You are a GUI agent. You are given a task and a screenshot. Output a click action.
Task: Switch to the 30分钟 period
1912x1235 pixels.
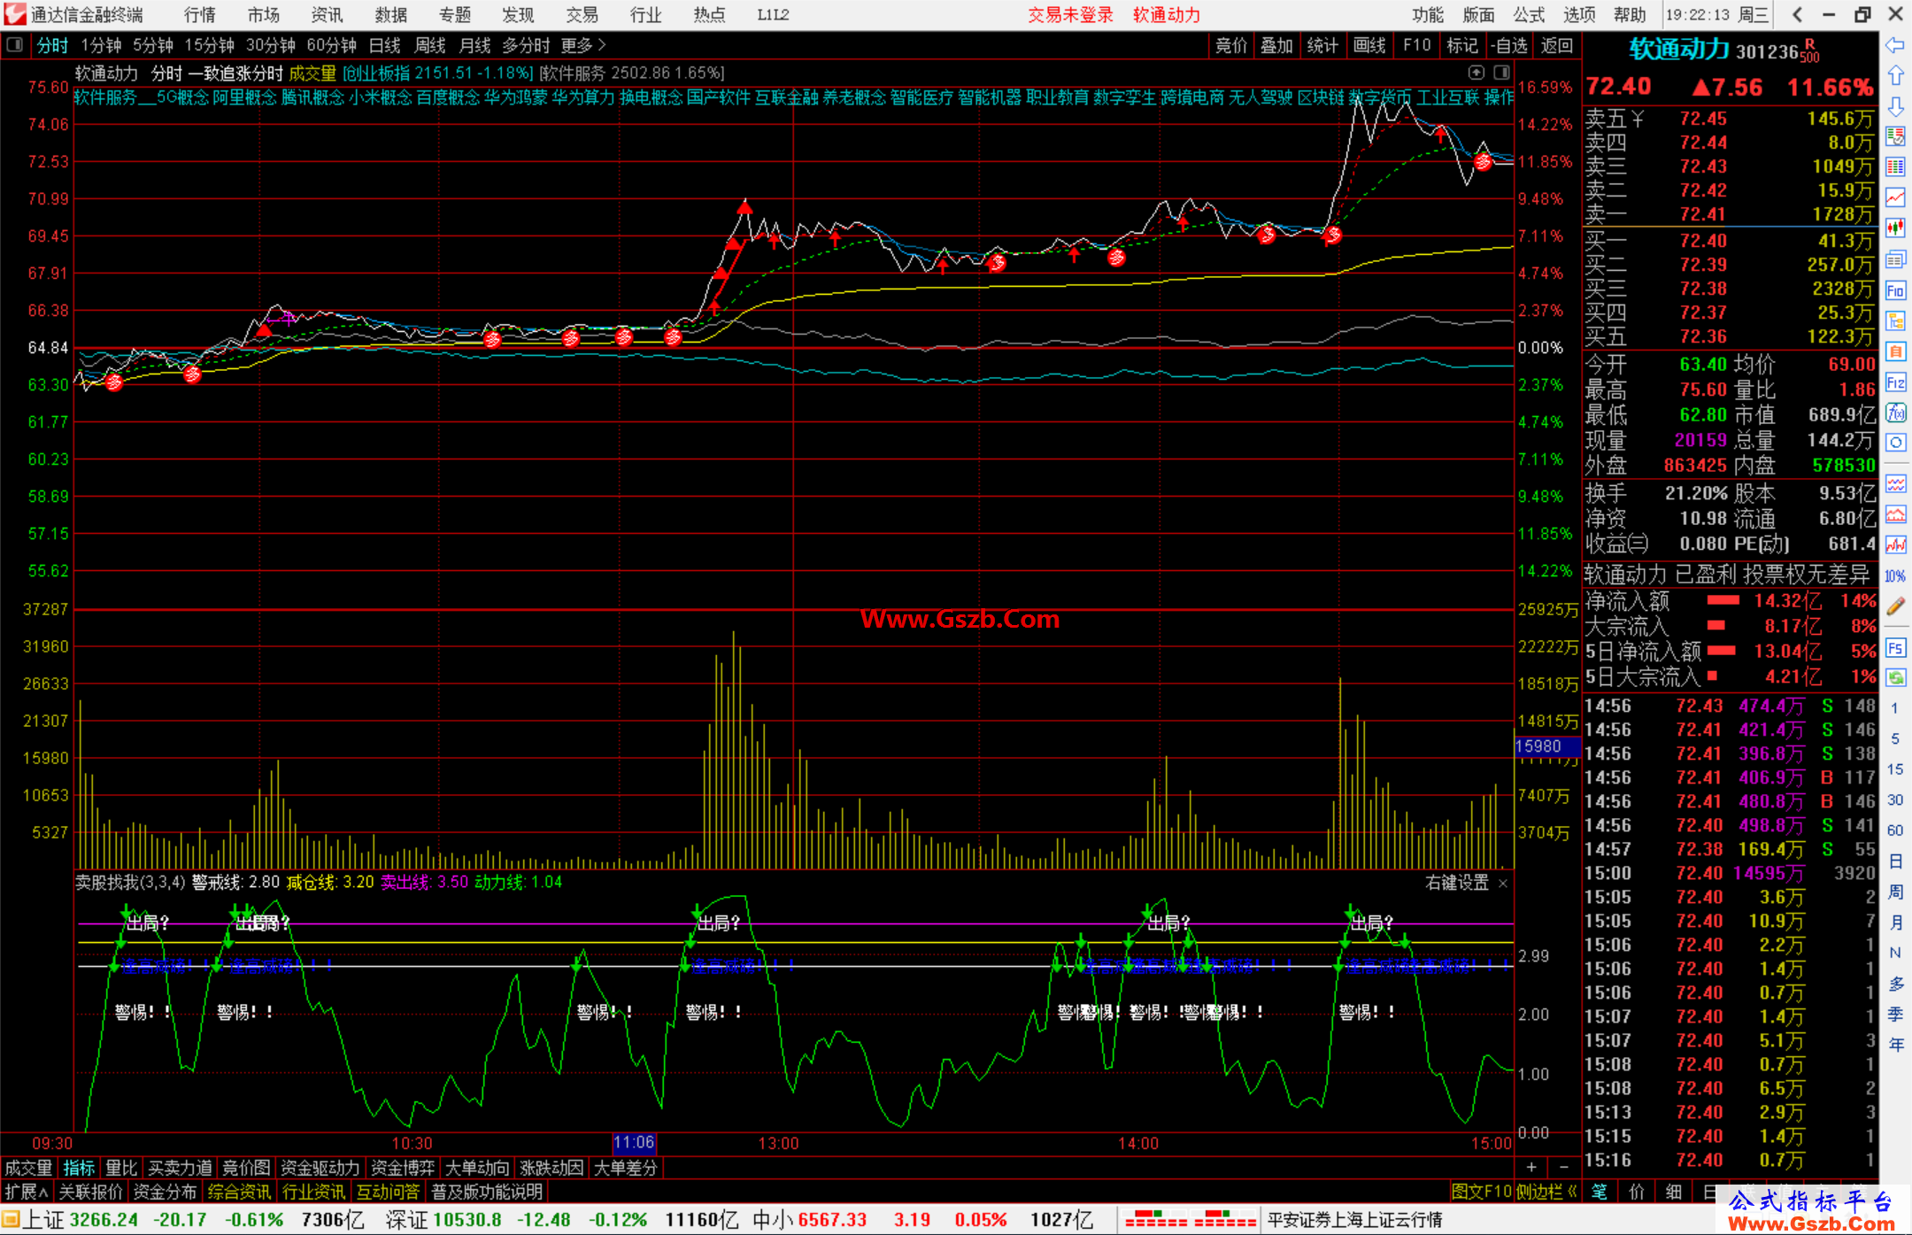(270, 45)
